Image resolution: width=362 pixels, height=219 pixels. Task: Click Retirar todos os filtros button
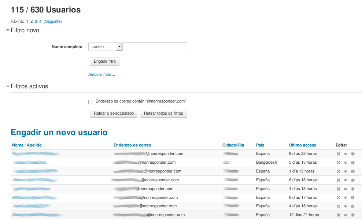click(163, 114)
